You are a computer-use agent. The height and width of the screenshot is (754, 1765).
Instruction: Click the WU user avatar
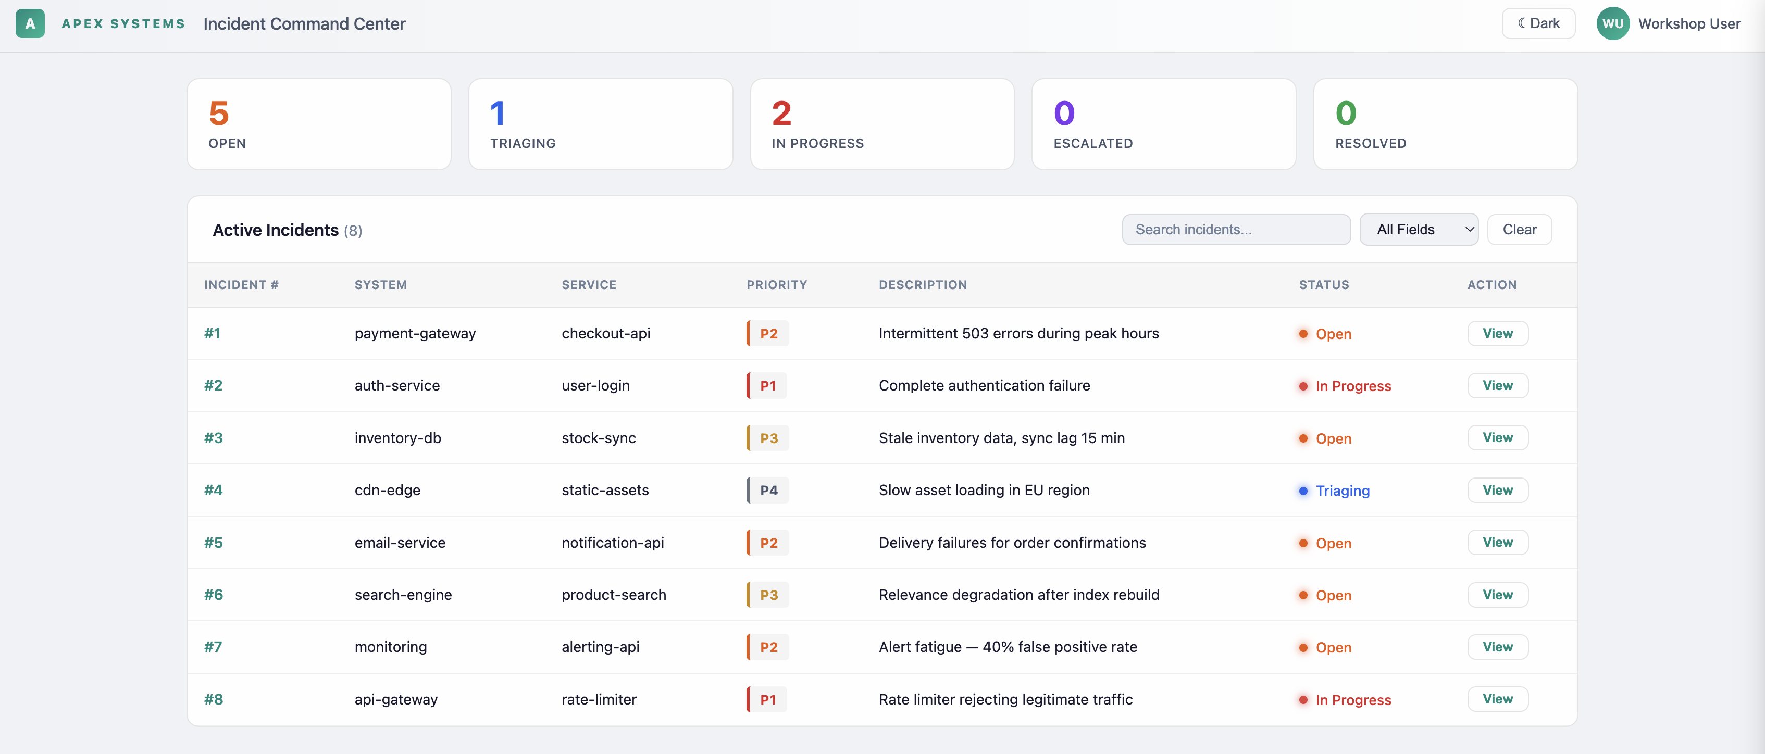click(1612, 23)
